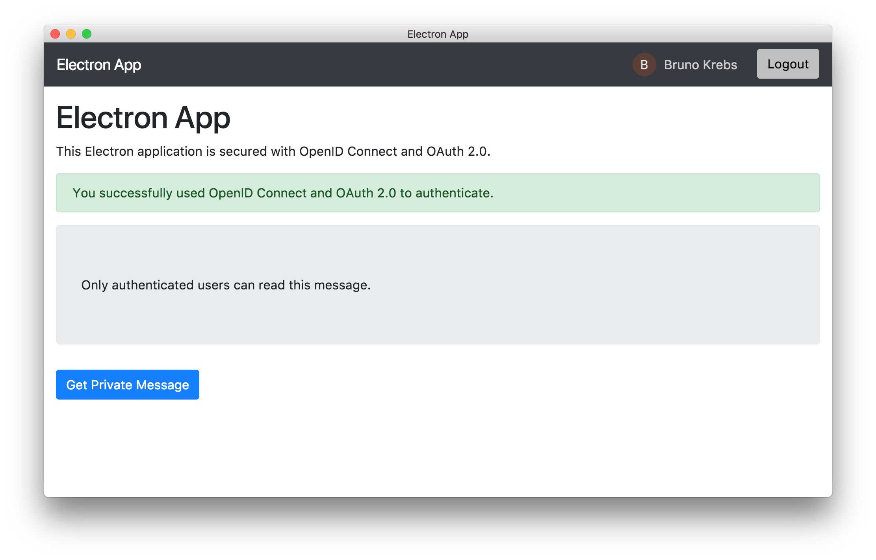Click the large Electron App heading
The image size is (876, 560).
[x=143, y=118]
